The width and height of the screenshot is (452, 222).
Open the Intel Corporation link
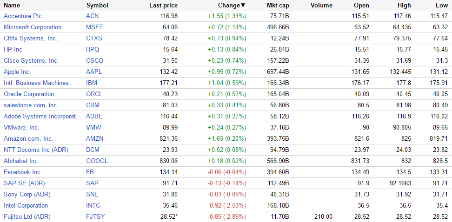coord(26,205)
